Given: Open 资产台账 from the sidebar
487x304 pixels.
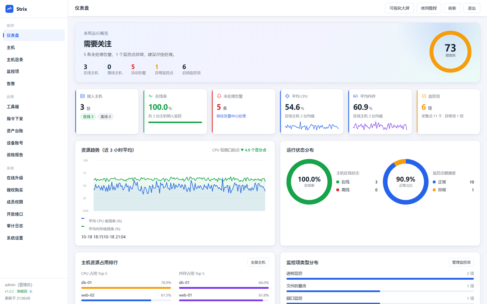Looking at the screenshot, I should (x=34, y=131).
